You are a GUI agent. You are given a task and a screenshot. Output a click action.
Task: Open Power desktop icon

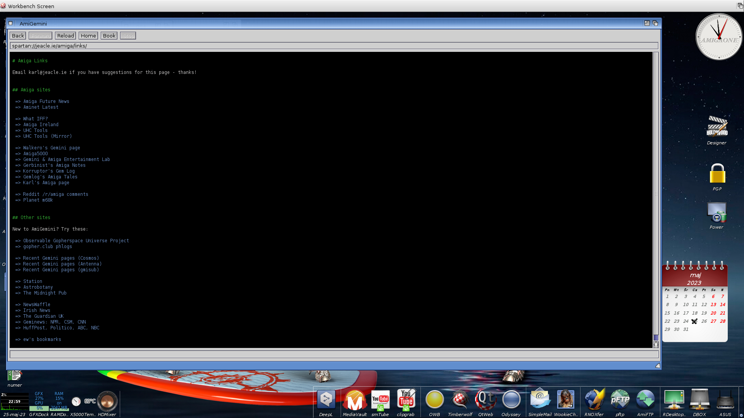[716, 212]
